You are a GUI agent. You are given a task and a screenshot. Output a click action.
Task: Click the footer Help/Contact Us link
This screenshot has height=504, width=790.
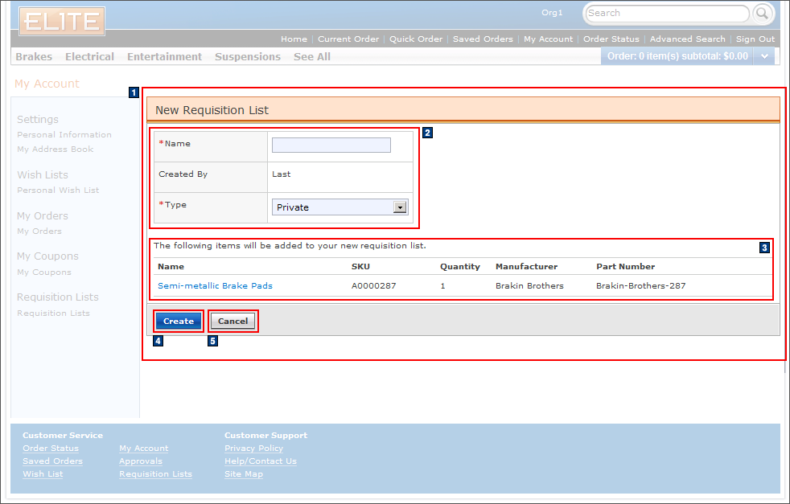pos(261,461)
